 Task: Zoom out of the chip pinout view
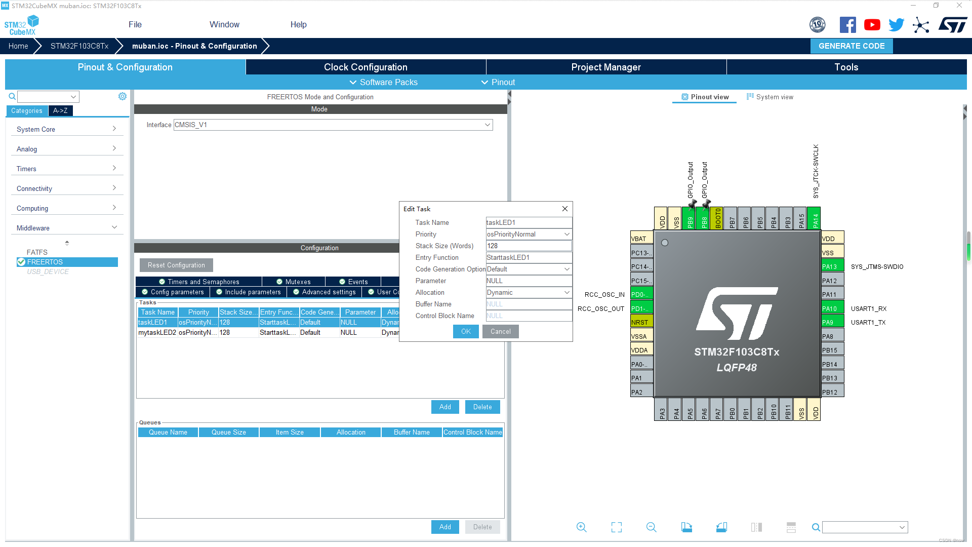[652, 527]
